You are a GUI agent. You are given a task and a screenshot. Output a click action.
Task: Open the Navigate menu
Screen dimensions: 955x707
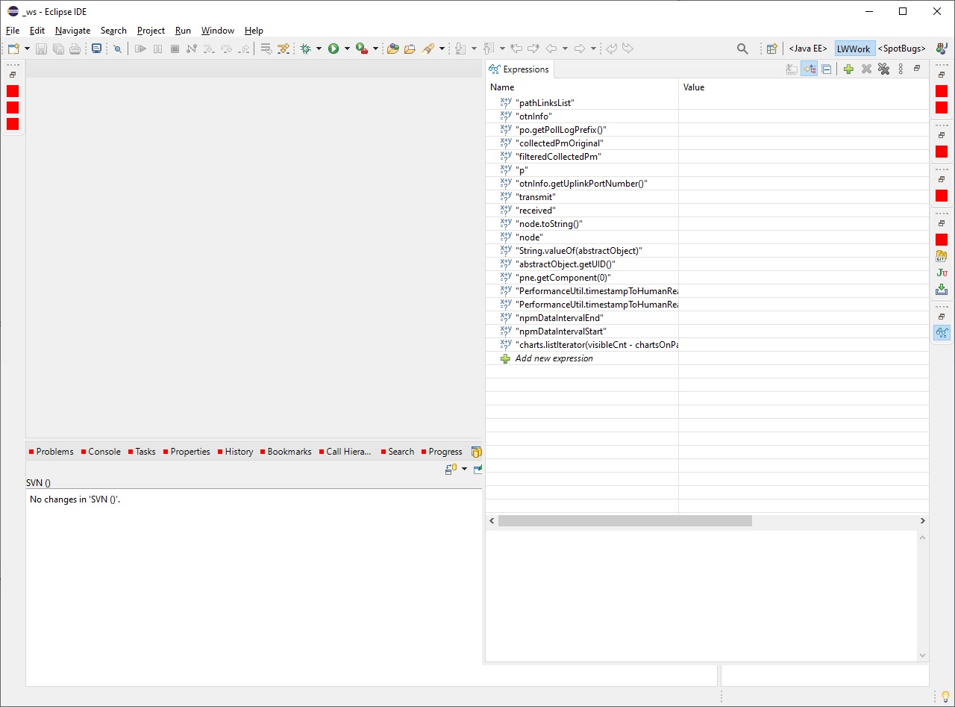pyautogui.click(x=72, y=31)
